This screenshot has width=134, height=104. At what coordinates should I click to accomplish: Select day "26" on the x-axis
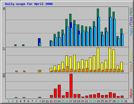[106, 101]
